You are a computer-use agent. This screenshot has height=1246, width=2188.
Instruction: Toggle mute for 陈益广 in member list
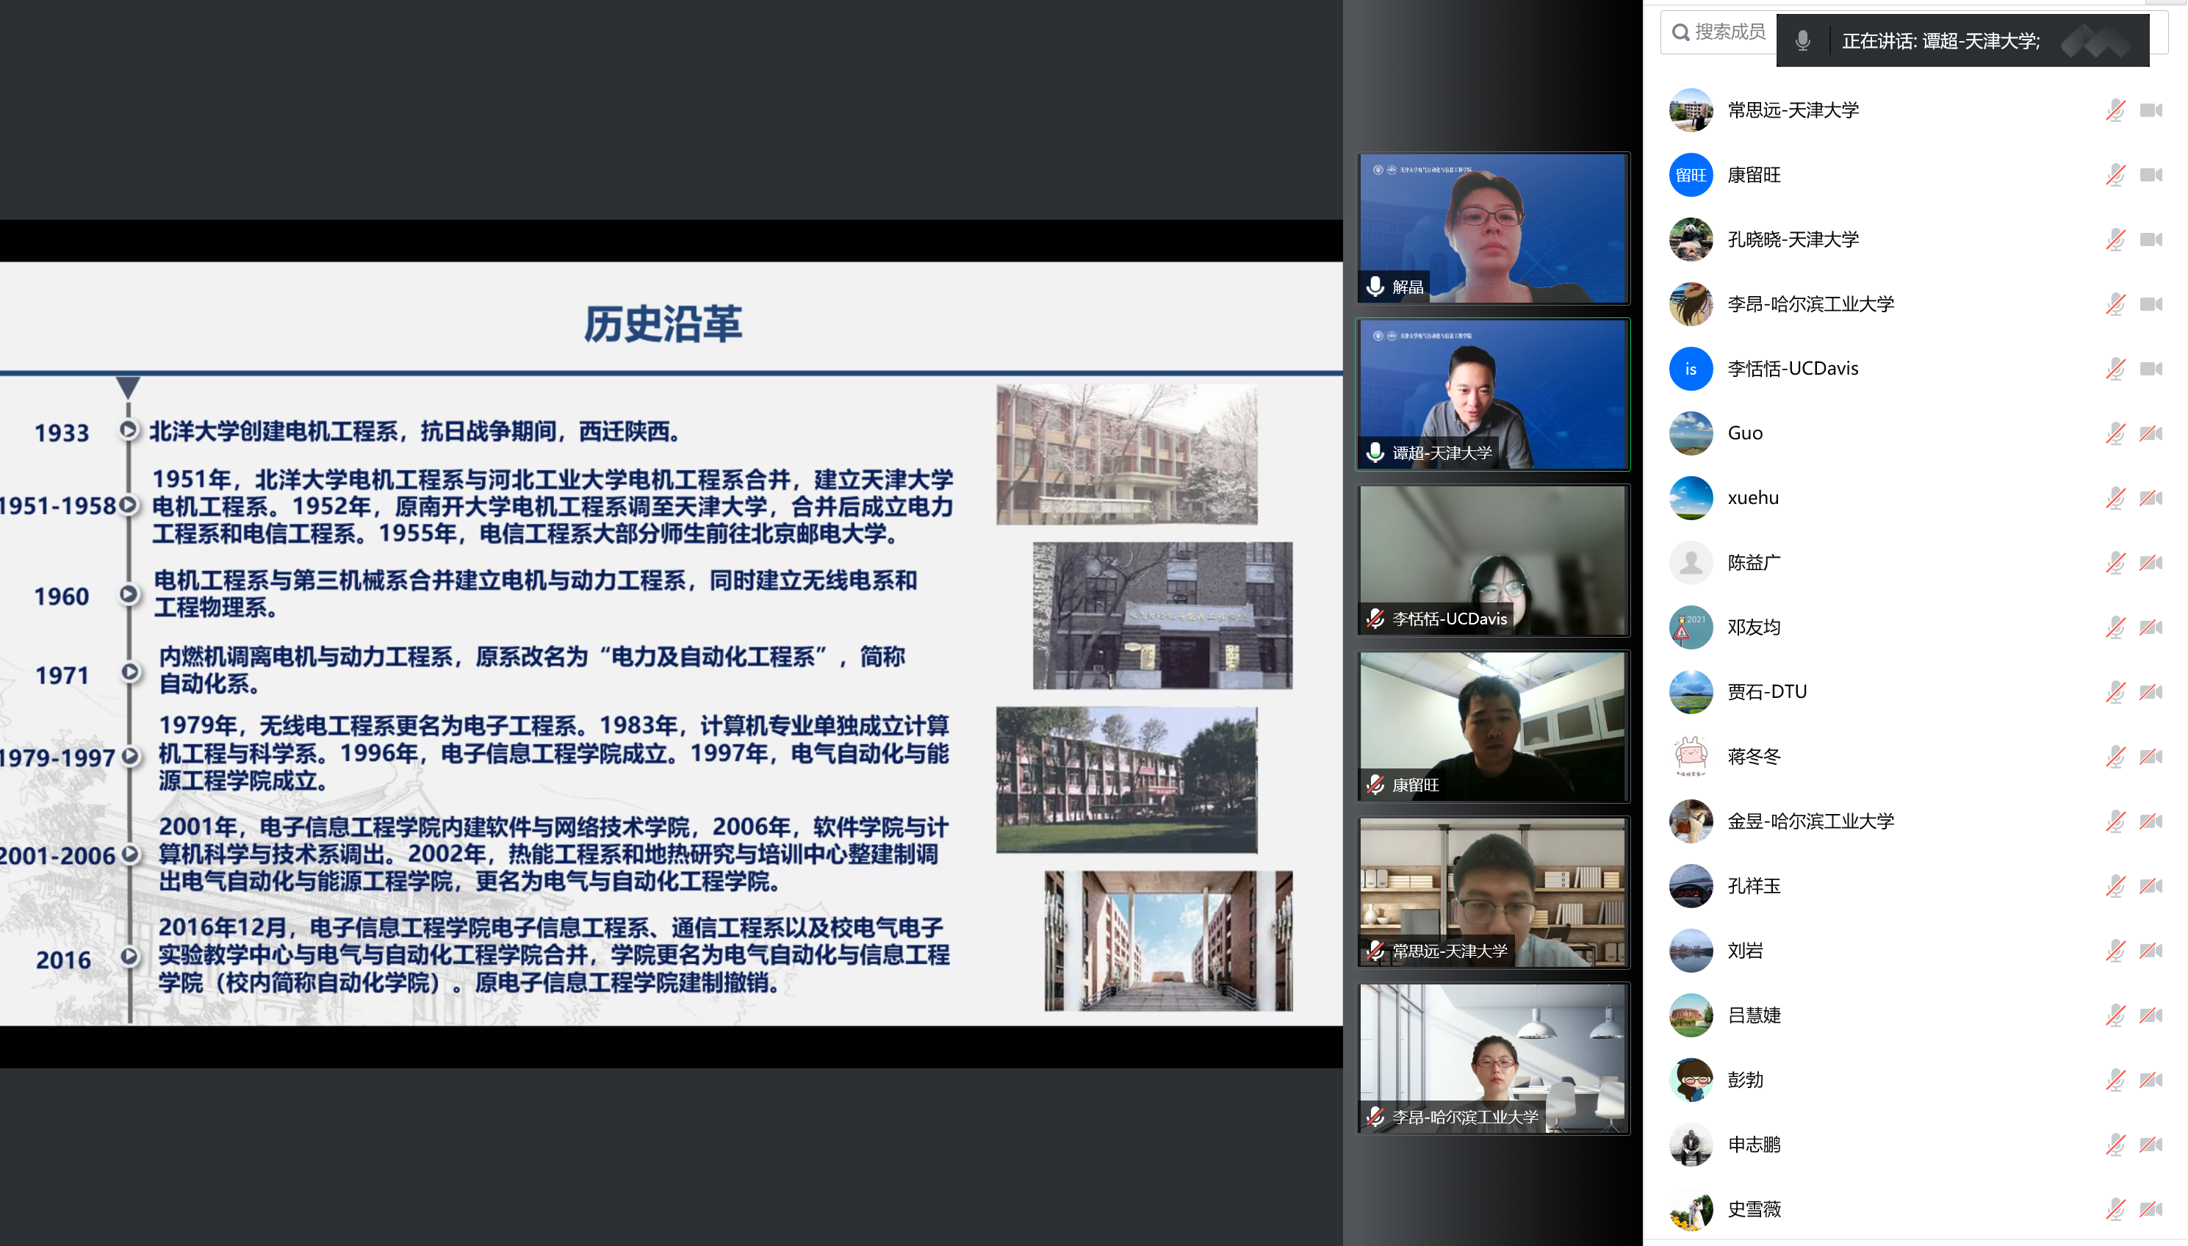click(2115, 563)
